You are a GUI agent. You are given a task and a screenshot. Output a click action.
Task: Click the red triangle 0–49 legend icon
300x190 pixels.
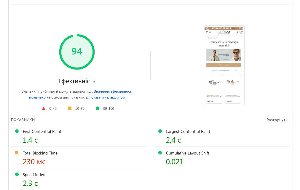44,109
